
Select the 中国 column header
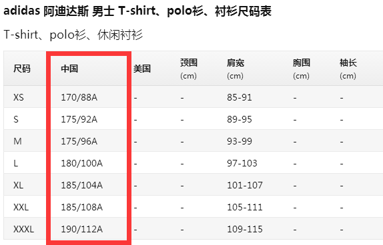pyautogui.click(x=69, y=69)
